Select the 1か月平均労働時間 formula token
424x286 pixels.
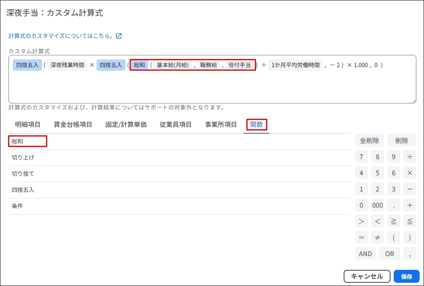click(296, 65)
